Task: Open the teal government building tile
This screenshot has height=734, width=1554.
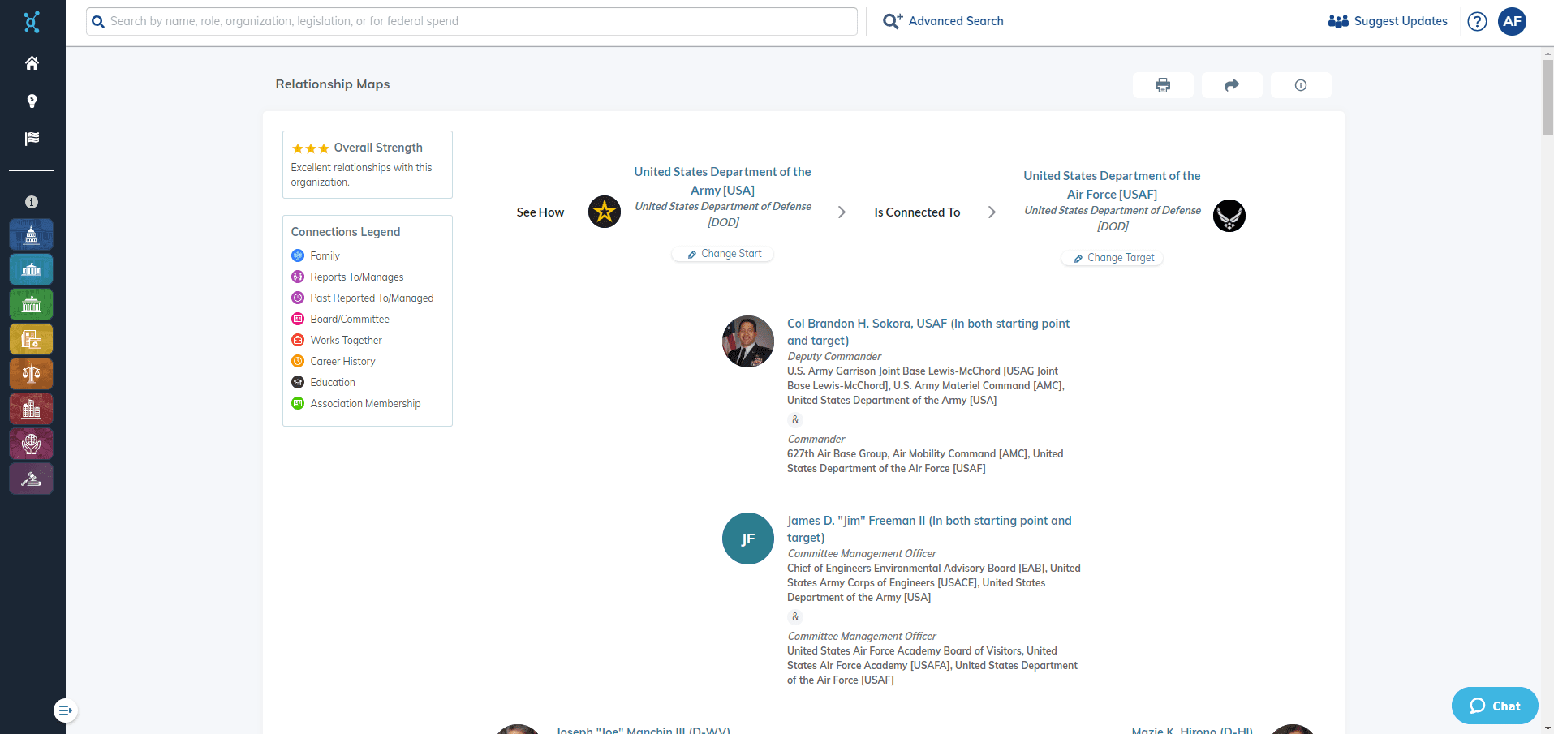Action: coord(32,269)
